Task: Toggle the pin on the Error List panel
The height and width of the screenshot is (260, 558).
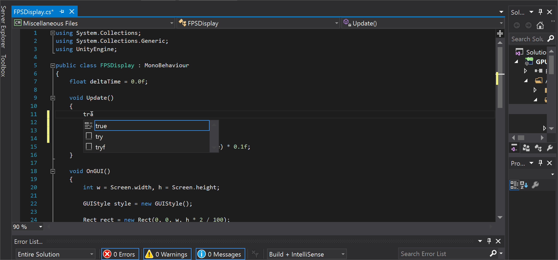Action: [489, 241]
